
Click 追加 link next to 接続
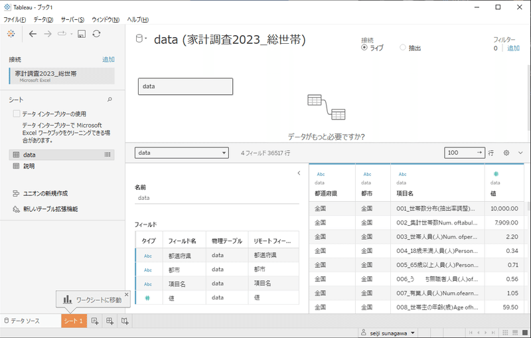click(x=108, y=60)
